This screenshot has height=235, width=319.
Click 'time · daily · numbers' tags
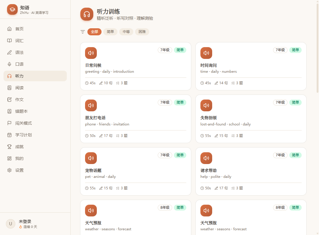(x=218, y=72)
